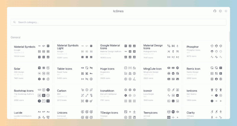Click first cube icon in Carbon card
This screenshot has width=237, height=126.
click(83, 90)
